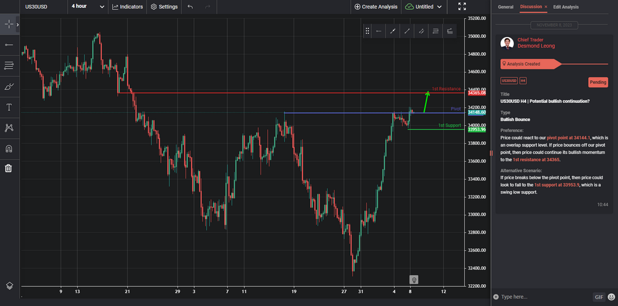Click the Chief Trader avatar photo
Screen dimensions: 618x306
tap(506, 43)
